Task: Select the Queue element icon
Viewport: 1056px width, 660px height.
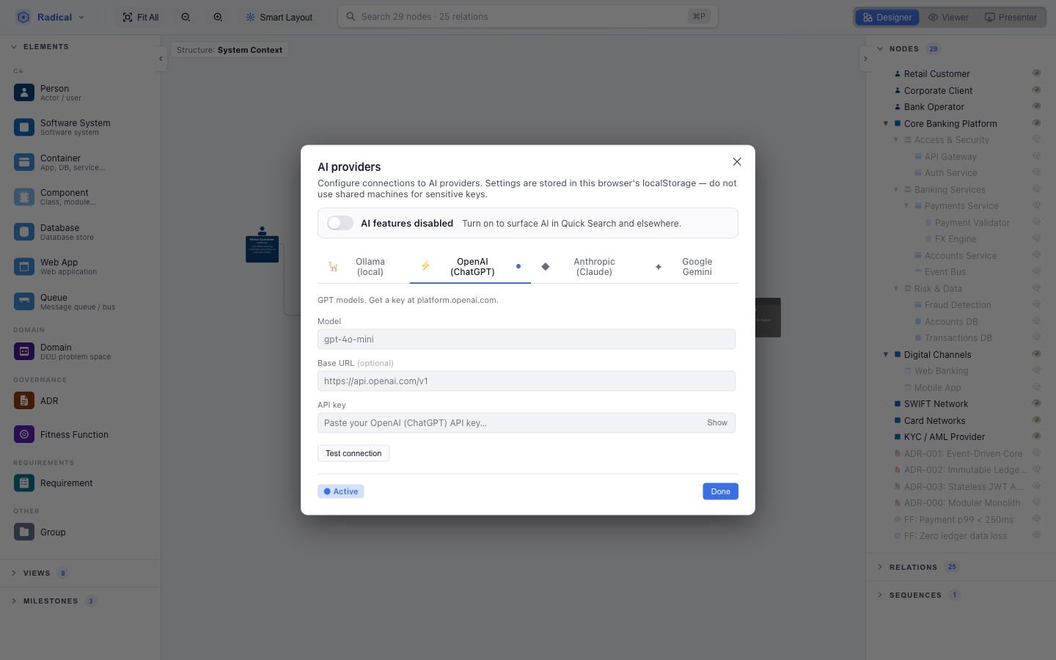Action: [24, 301]
